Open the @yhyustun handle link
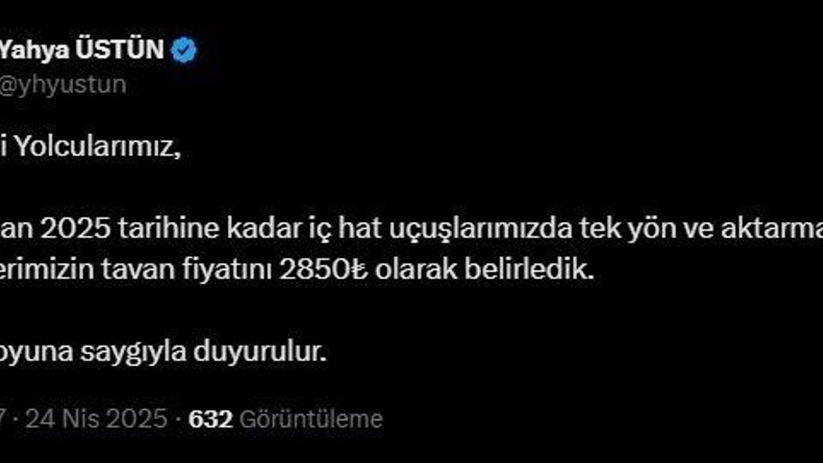 pos(63,85)
